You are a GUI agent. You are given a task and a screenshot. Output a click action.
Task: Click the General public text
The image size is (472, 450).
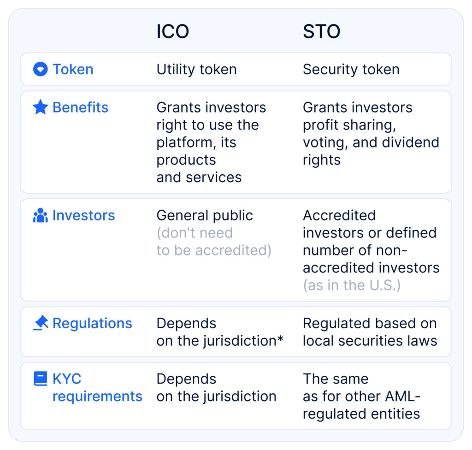(205, 216)
